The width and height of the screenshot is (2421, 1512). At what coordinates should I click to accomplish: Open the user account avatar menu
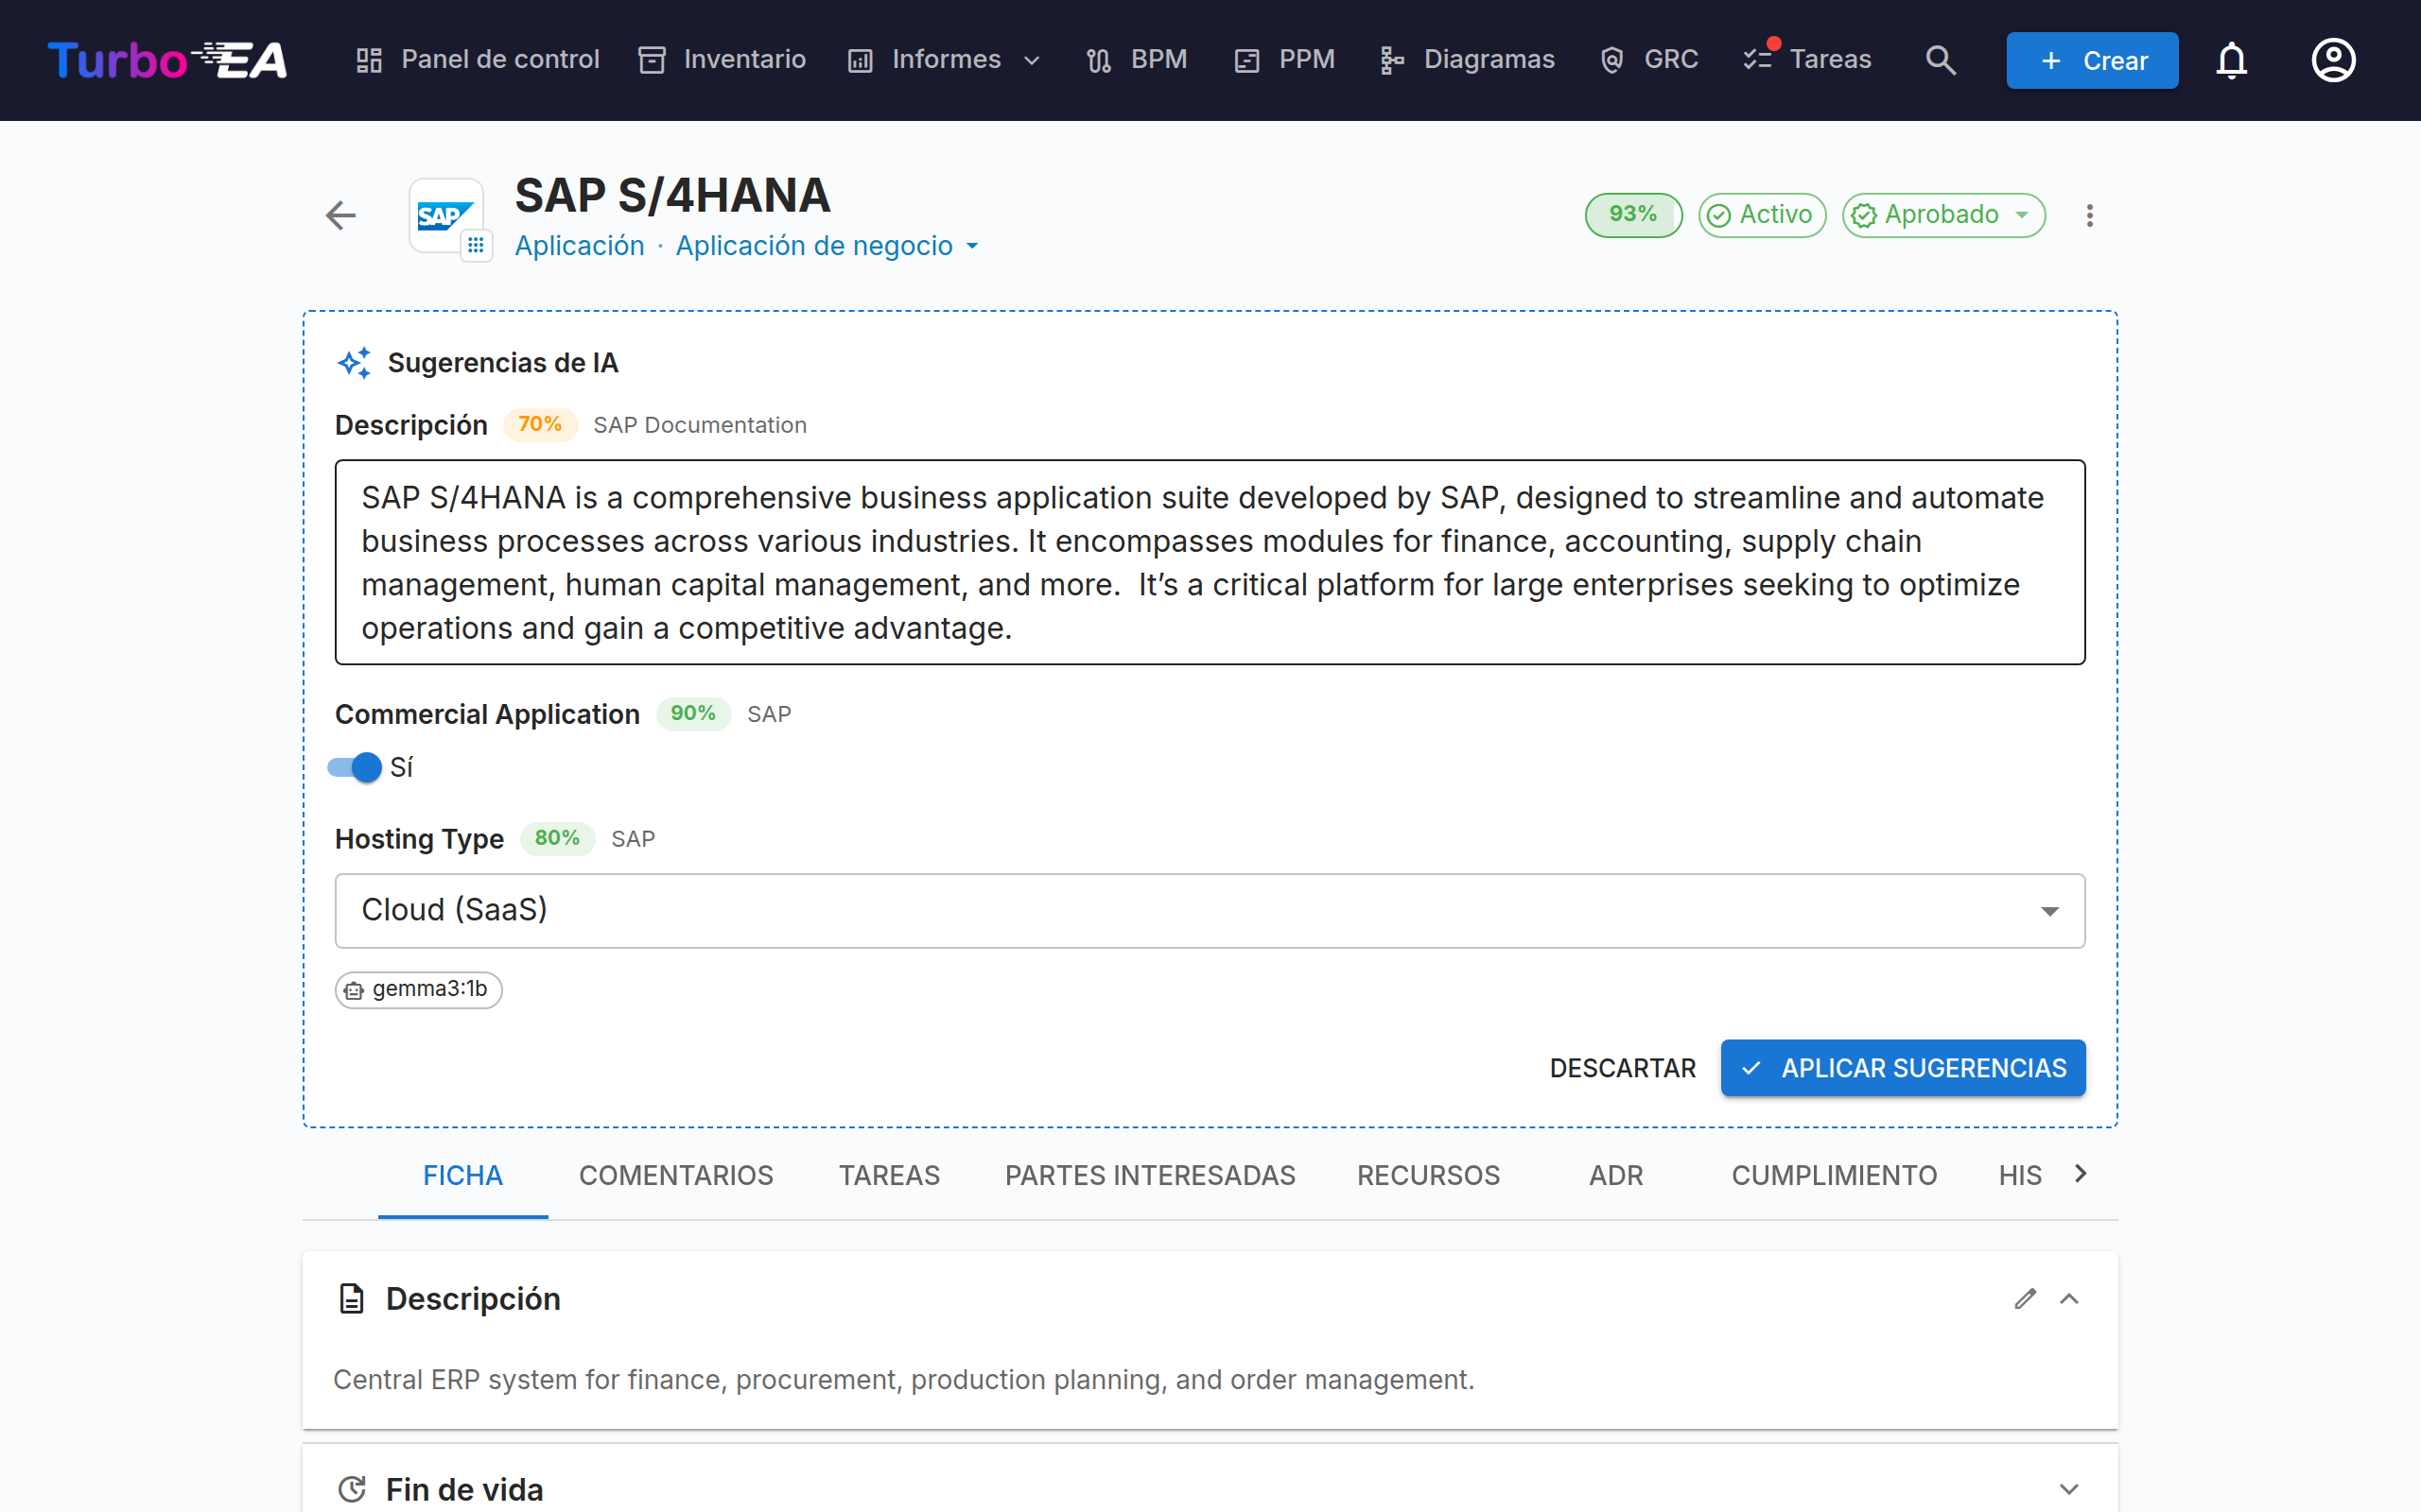2333,60
